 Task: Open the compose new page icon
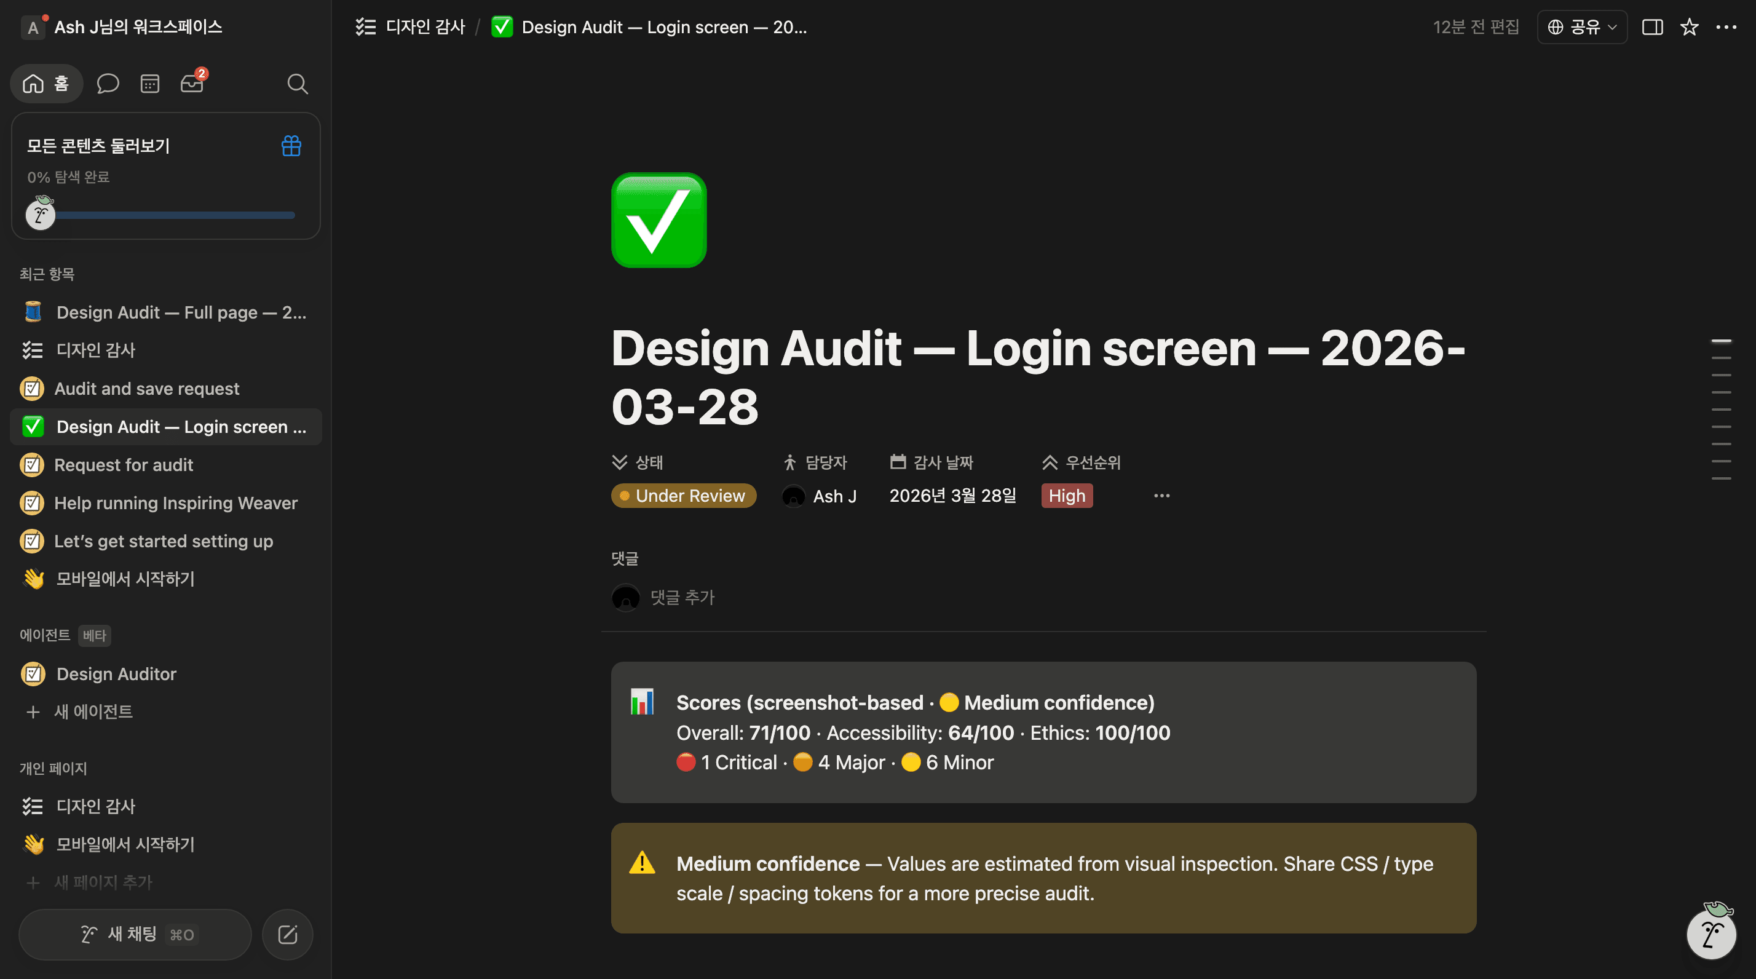[287, 934]
